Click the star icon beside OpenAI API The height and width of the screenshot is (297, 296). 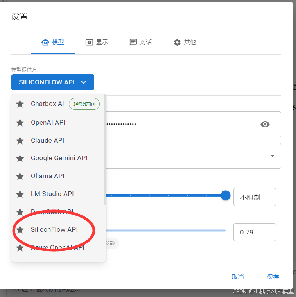coord(20,123)
